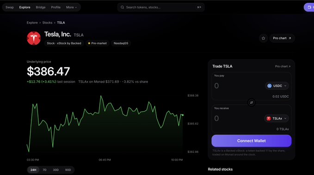Click the $386.47 underlying price

48,72
